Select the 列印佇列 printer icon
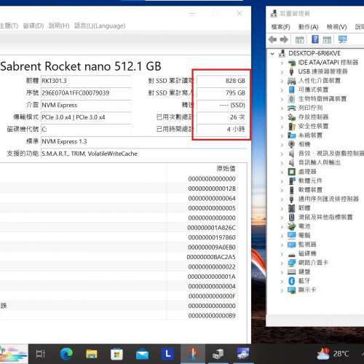The image size is (364, 364). click(291, 108)
